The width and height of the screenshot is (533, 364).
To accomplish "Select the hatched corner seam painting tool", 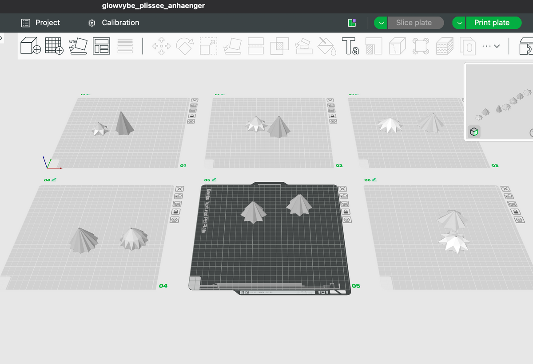I will click(x=374, y=46).
